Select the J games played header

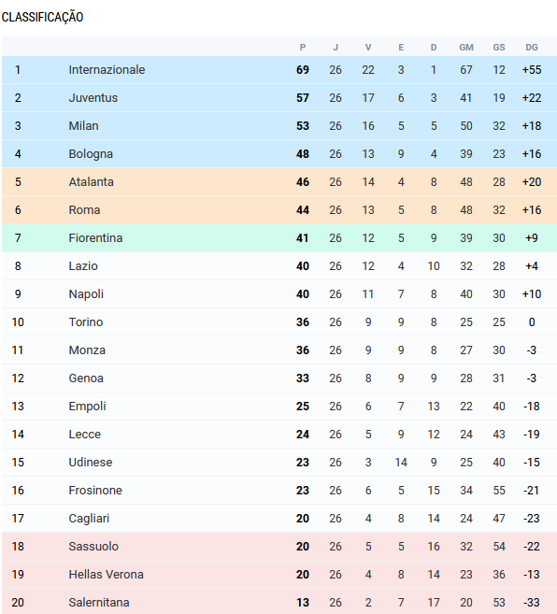pyautogui.click(x=336, y=48)
